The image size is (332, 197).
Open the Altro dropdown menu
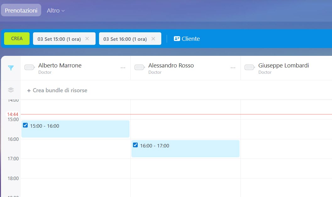click(x=56, y=10)
